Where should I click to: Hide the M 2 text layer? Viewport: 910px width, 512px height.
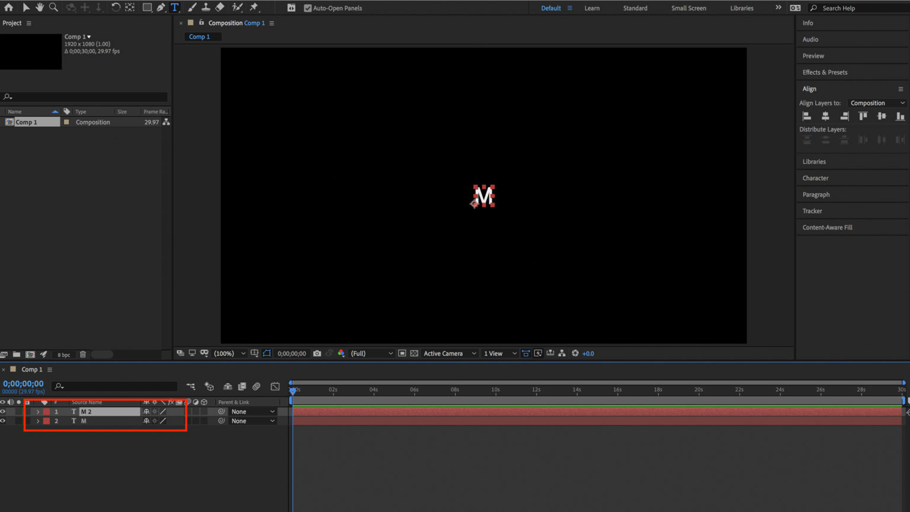[2, 411]
